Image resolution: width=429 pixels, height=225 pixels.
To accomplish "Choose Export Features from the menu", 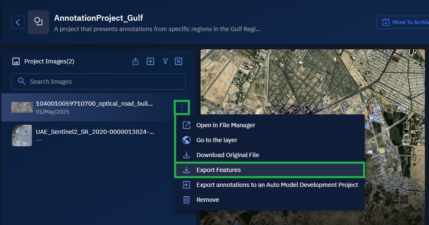I will [x=218, y=170].
